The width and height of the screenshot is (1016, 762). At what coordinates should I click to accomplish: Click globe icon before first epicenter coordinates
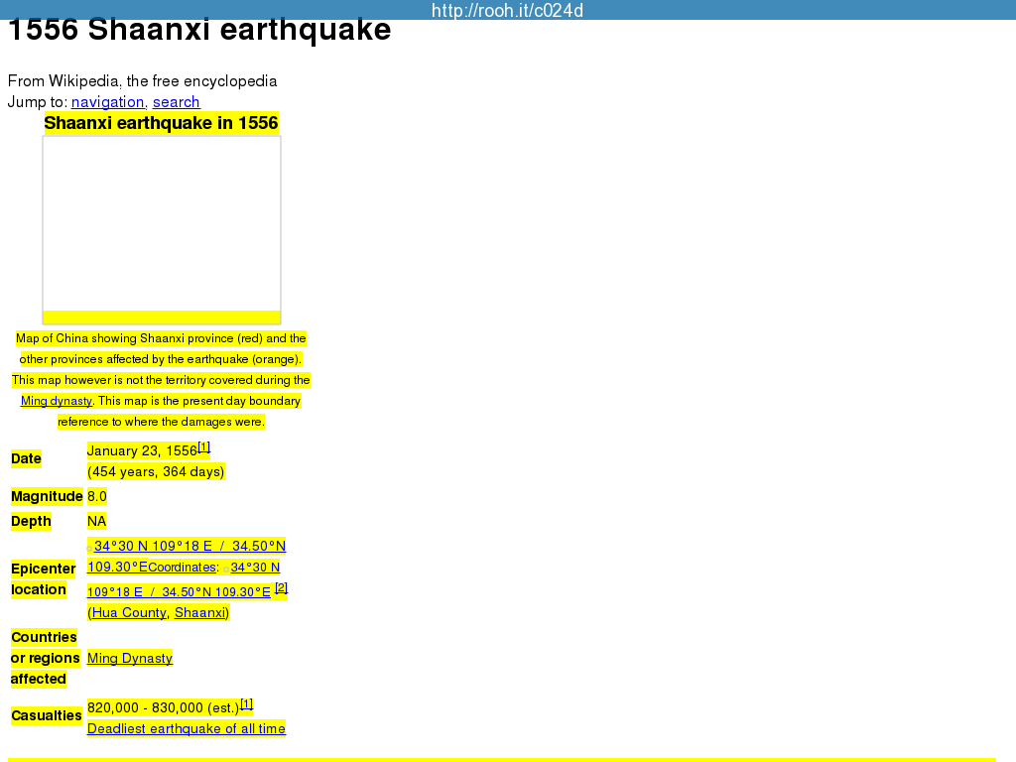90,547
